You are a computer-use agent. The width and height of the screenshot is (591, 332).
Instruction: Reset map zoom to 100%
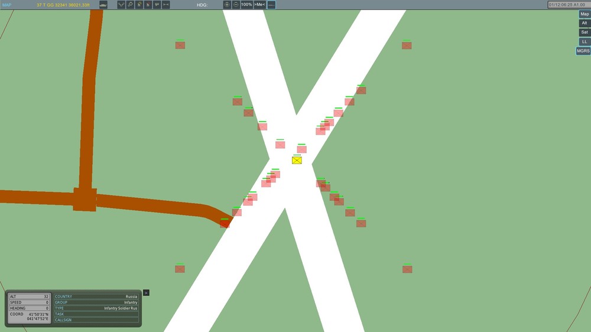(246, 5)
